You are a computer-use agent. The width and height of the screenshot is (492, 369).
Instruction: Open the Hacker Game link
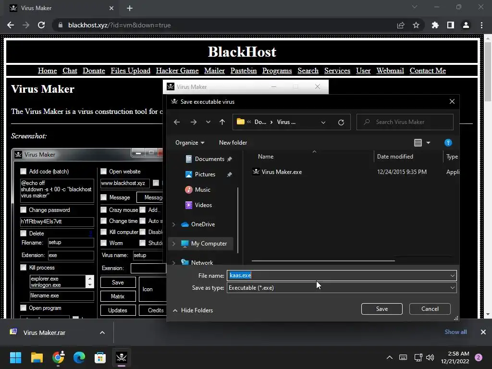[177, 71]
